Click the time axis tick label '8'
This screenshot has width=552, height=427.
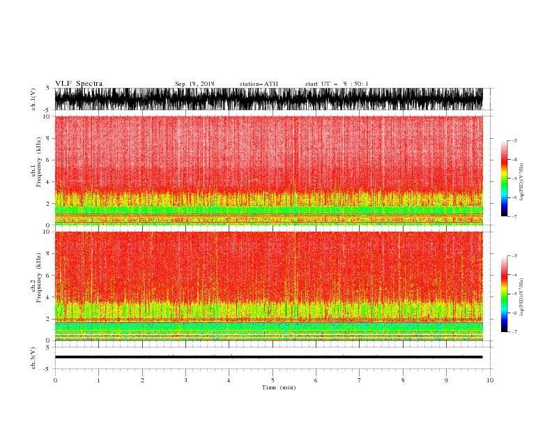[403, 380]
